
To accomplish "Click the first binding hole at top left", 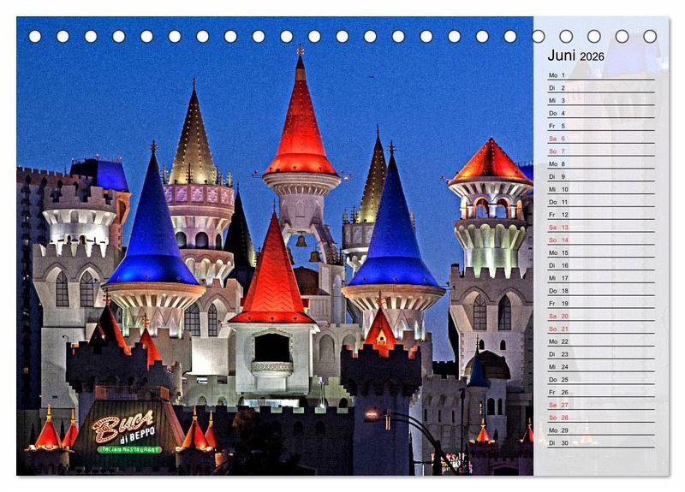I will click(x=35, y=36).
